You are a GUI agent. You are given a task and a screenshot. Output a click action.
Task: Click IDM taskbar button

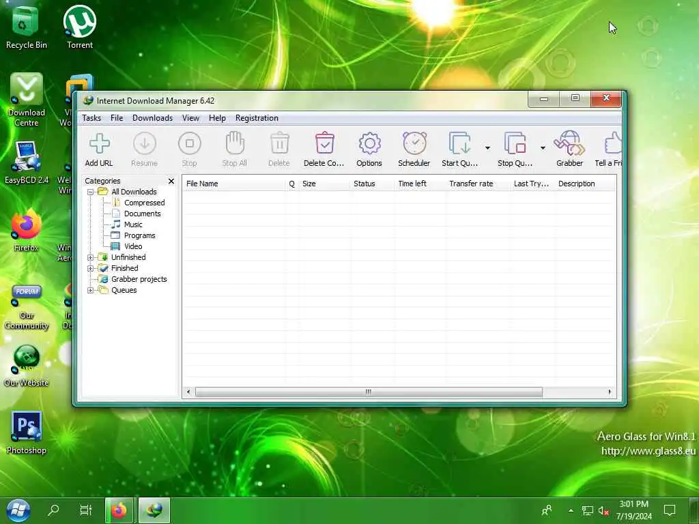coord(154,510)
